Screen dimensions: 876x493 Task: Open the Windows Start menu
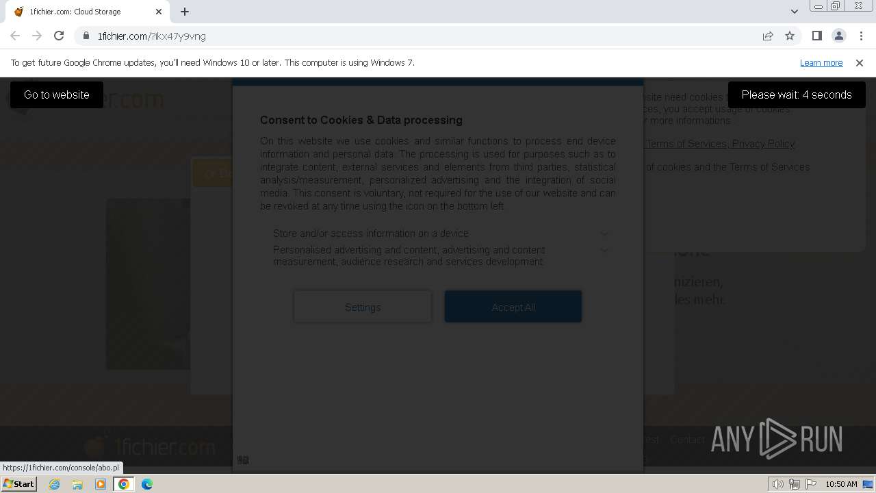point(19,483)
